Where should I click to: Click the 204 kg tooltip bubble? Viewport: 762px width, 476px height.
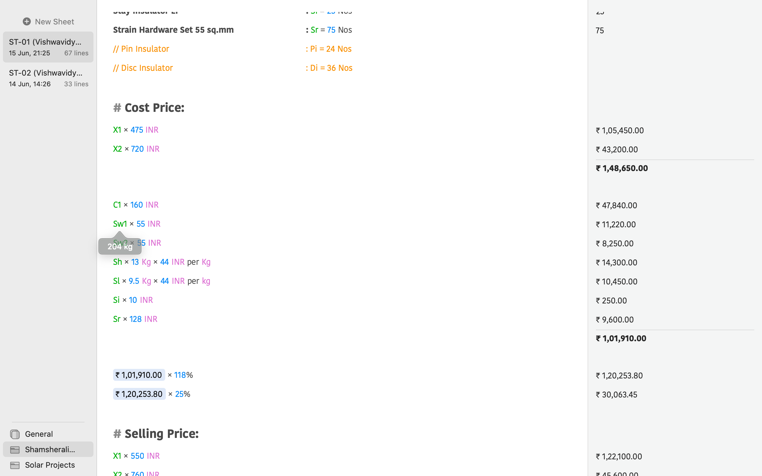(120, 246)
